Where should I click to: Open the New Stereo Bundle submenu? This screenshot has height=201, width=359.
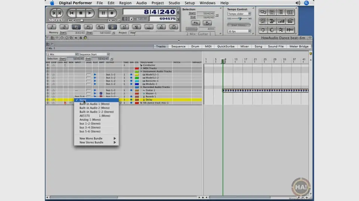96,143
